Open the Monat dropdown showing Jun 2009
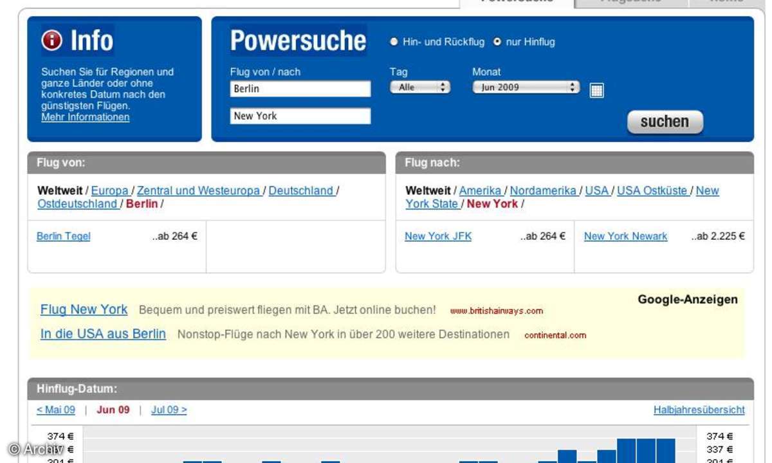This screenshot has width=772, height=463. [526, 87]
